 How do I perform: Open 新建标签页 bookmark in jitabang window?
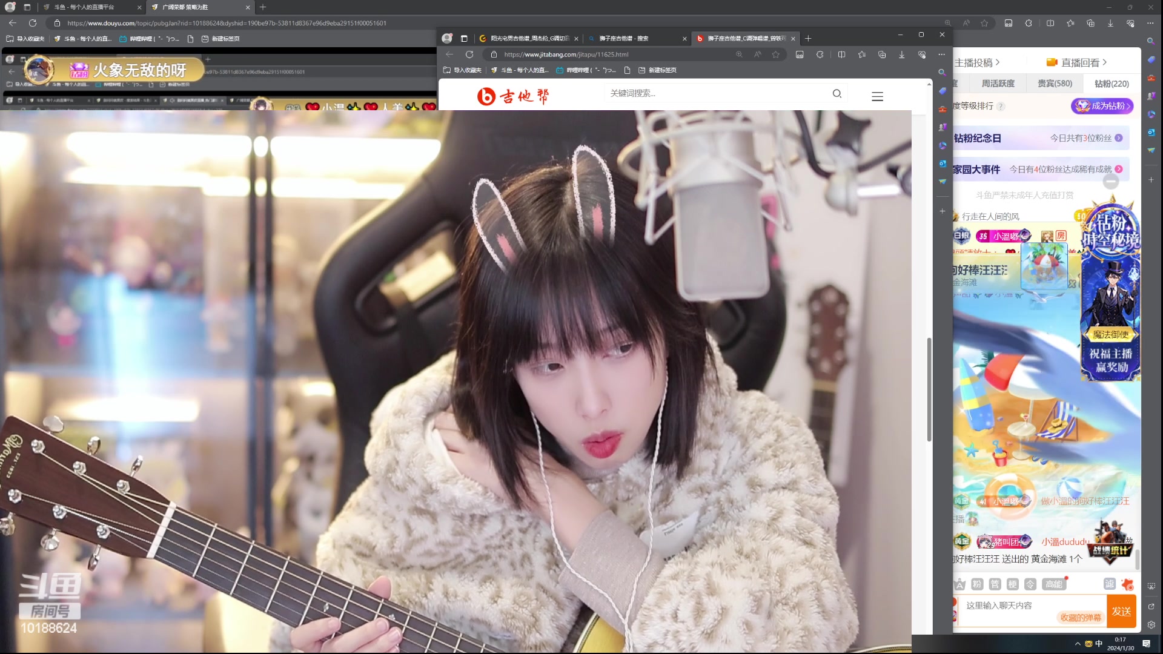click(x=657, y=70)
